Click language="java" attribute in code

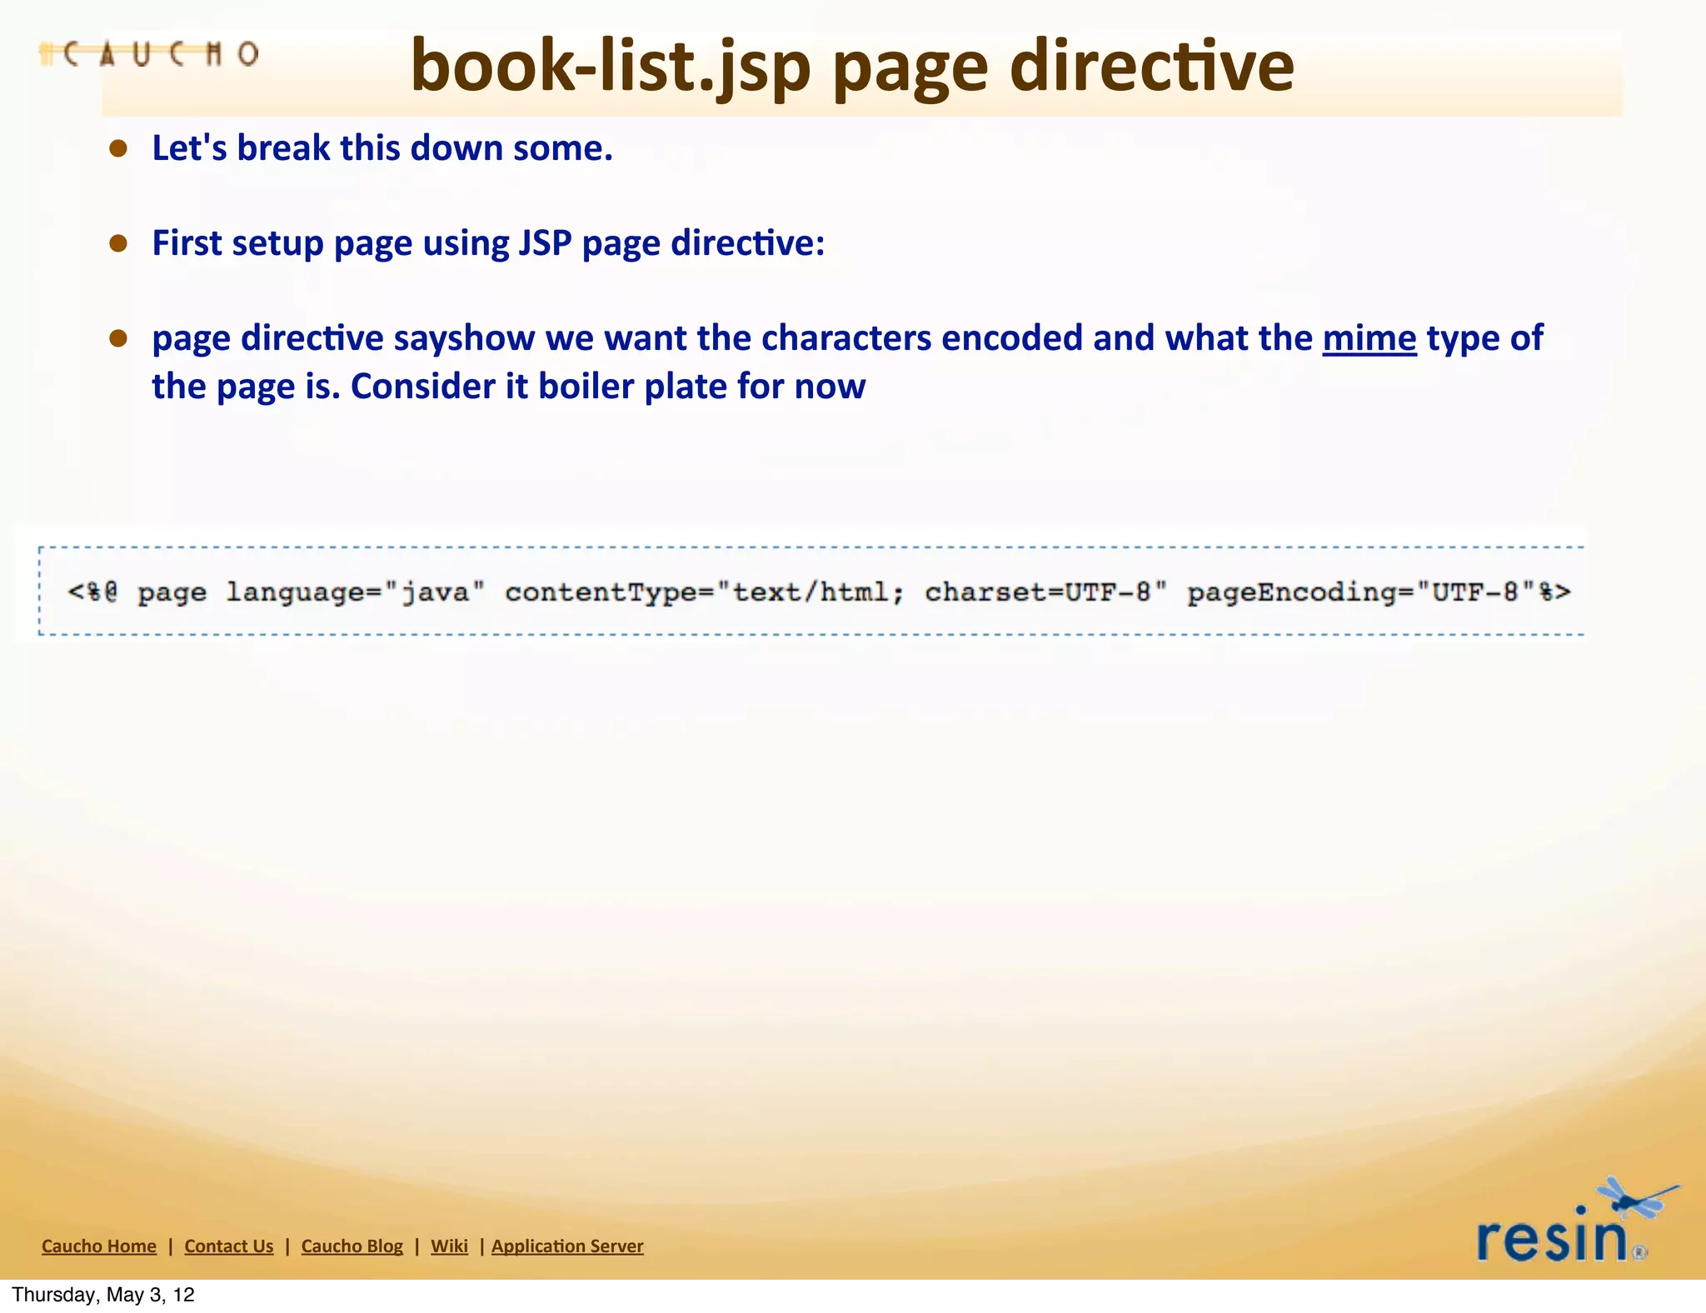coord(356,592)
